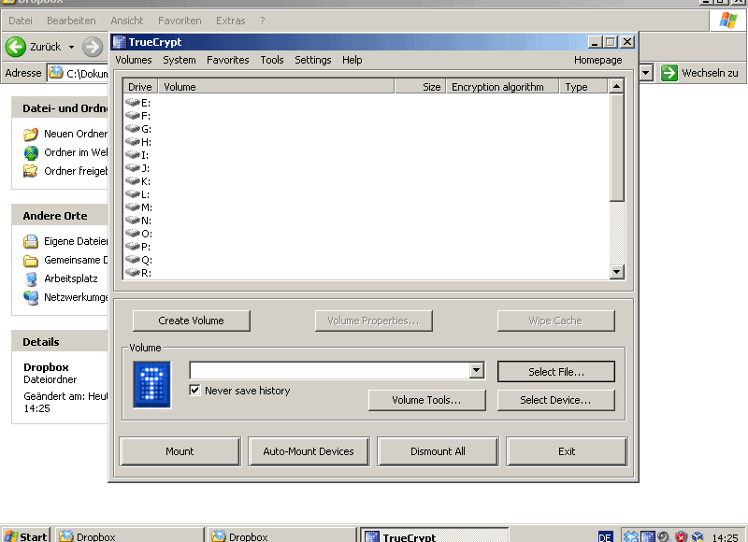Viewport: 748px width, 542px height.
Task: Open the Zurück history dropdown arrow
Action: (71, 47)
